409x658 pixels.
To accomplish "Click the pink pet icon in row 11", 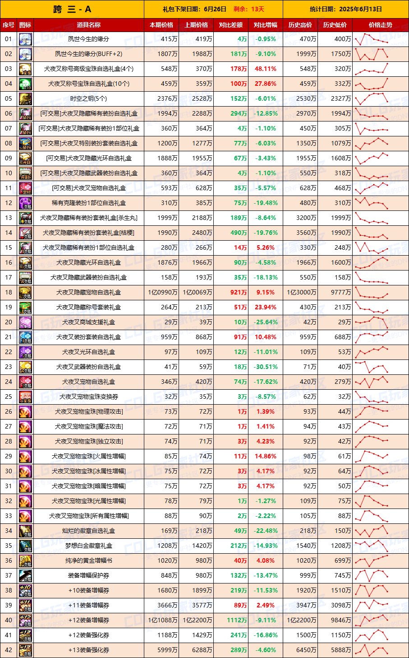I will click(x=25, y=188).
